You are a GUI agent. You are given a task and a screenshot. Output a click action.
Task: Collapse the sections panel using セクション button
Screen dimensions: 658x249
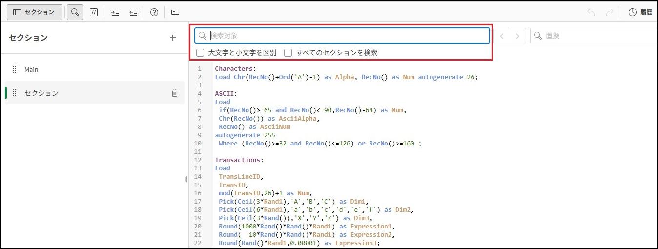34,12
